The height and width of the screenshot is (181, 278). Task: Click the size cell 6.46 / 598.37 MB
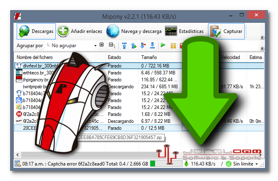click(x=158, y=73)
